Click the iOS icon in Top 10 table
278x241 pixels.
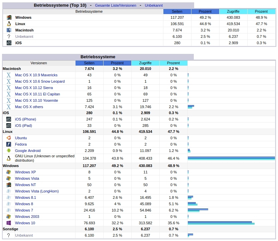(x=9, y=43)
